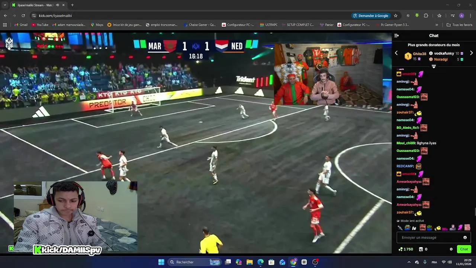Open OBS Studio from the taskbar

(x=315, y=262)
